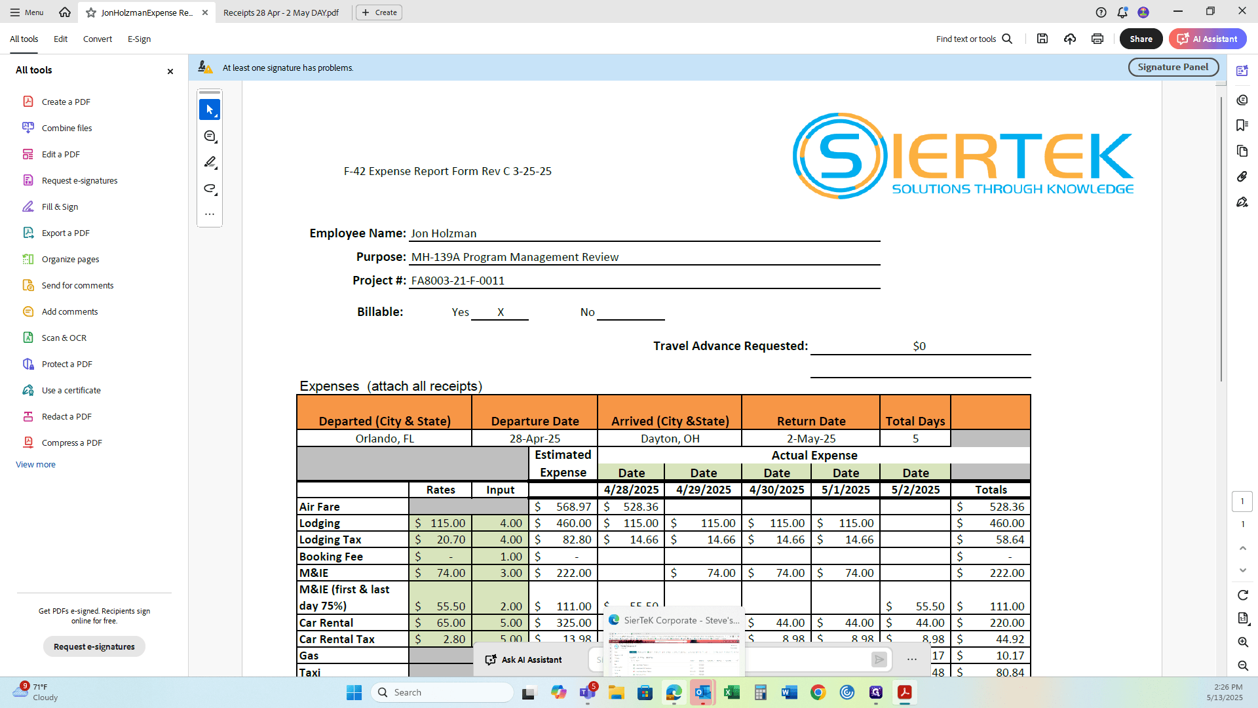
Task: Choose Export a PDF tool
Action: pos(66,233)
